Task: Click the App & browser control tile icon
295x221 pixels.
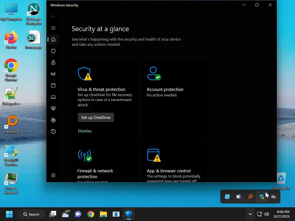Action: pyautogui.click(x=154, y=155)
